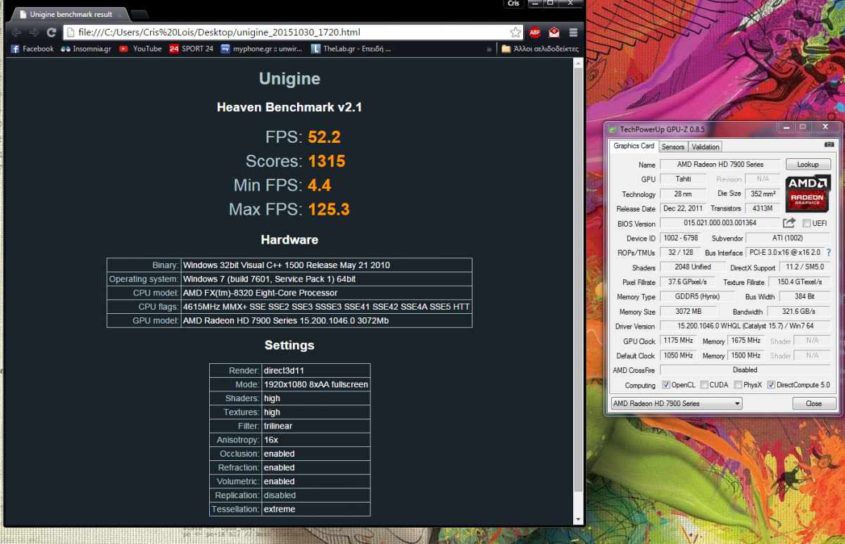Toggle the PhysX checkbox
Screen dimensions: 845x544
(x=737, y=385)
